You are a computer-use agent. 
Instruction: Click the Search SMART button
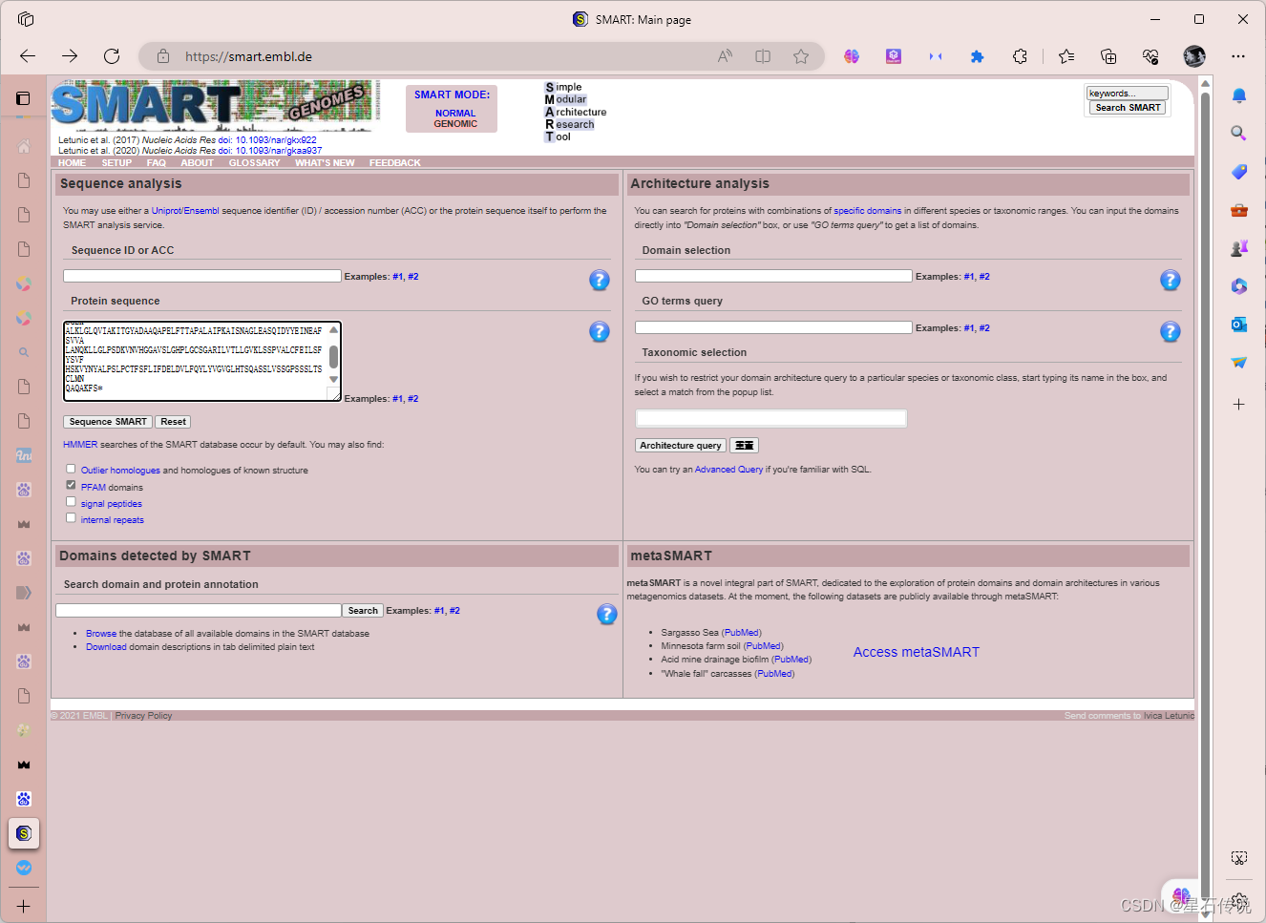click(1128, 108)
